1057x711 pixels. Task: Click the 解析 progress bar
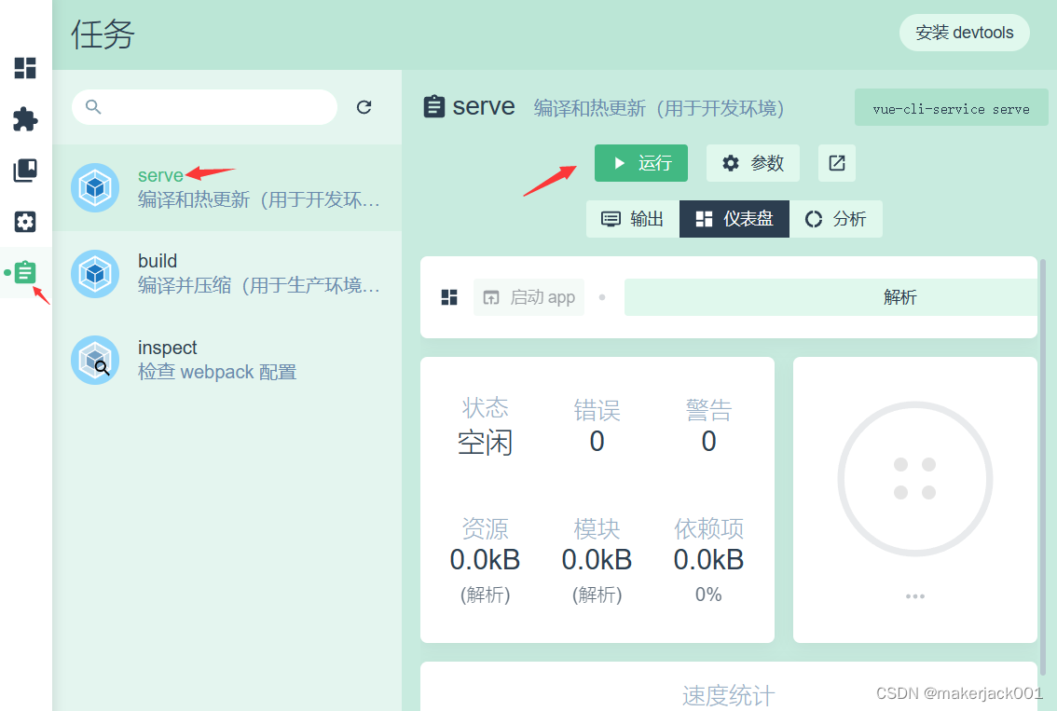(830, 297)
